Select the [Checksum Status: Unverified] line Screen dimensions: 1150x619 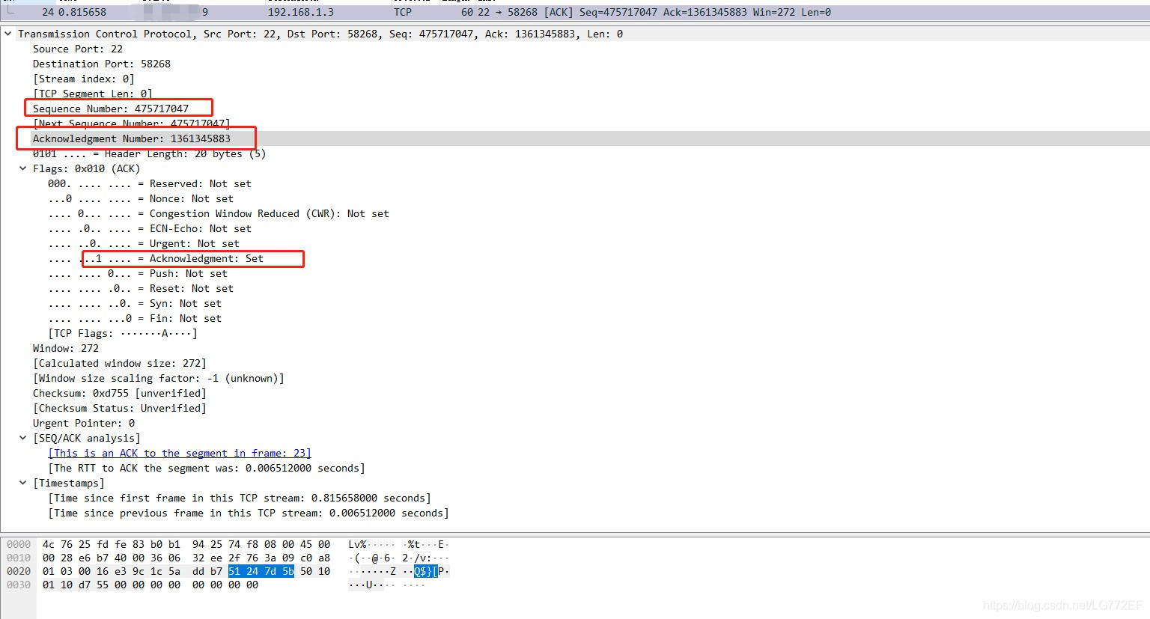click(120, 408)
